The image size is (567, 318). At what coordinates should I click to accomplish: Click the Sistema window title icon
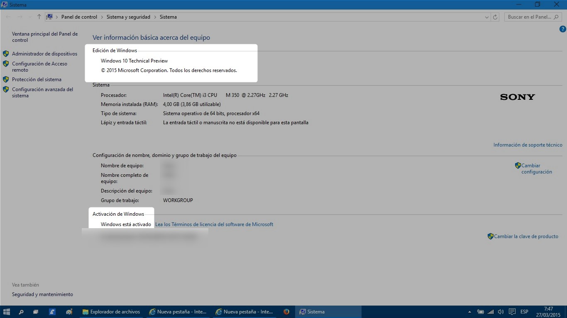click(4, 5)
